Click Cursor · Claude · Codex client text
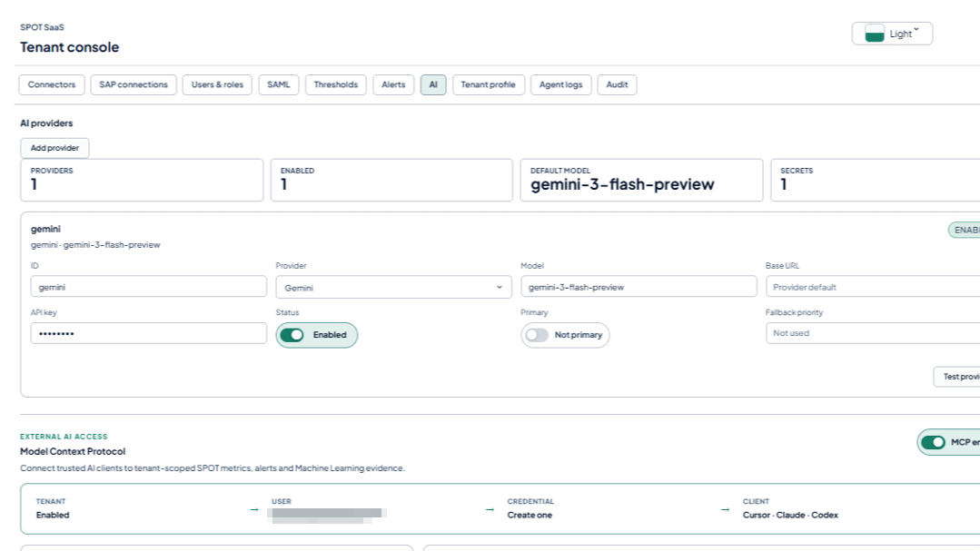The width and height of the screenshot is (980, 551). [x=790, y=515]
